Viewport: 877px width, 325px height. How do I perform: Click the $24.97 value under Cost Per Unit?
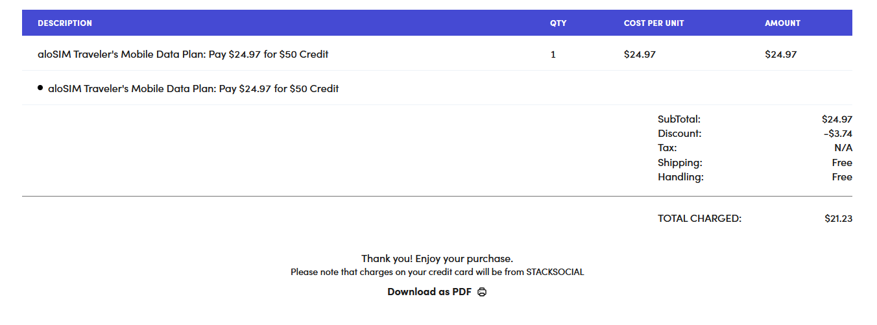pos(640,54)
